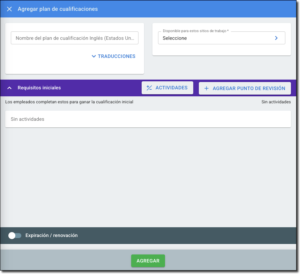
Task: Open the Disponible para estos sitios de trabajo dropdown
Action: click(216, 38)
